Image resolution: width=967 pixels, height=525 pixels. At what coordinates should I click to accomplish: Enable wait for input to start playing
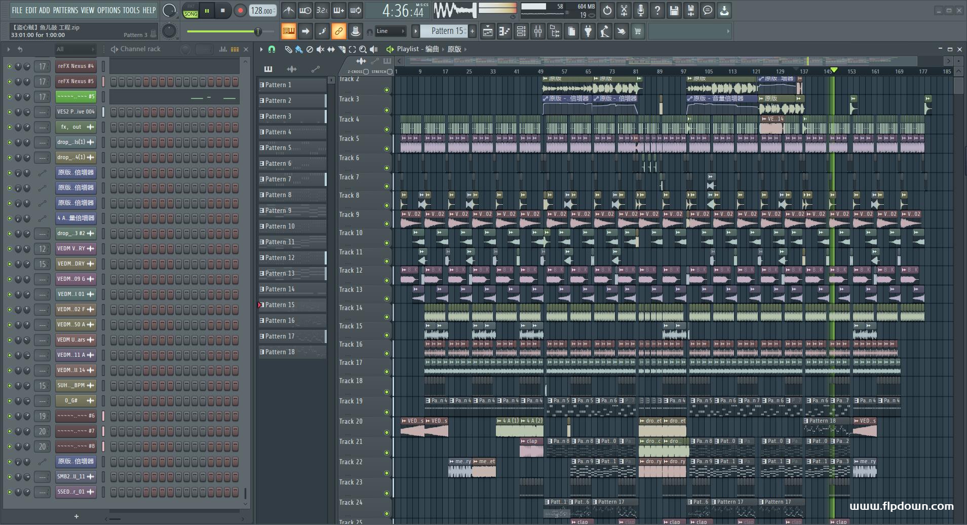coord(305,10)
